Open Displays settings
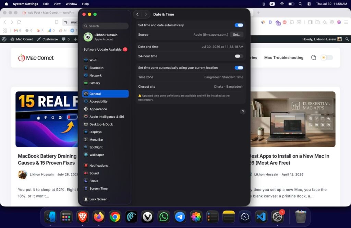The image size is (351, 228). coord(105,132)
